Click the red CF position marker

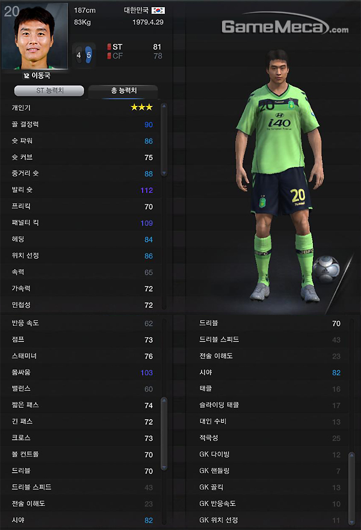pos(109,56)
